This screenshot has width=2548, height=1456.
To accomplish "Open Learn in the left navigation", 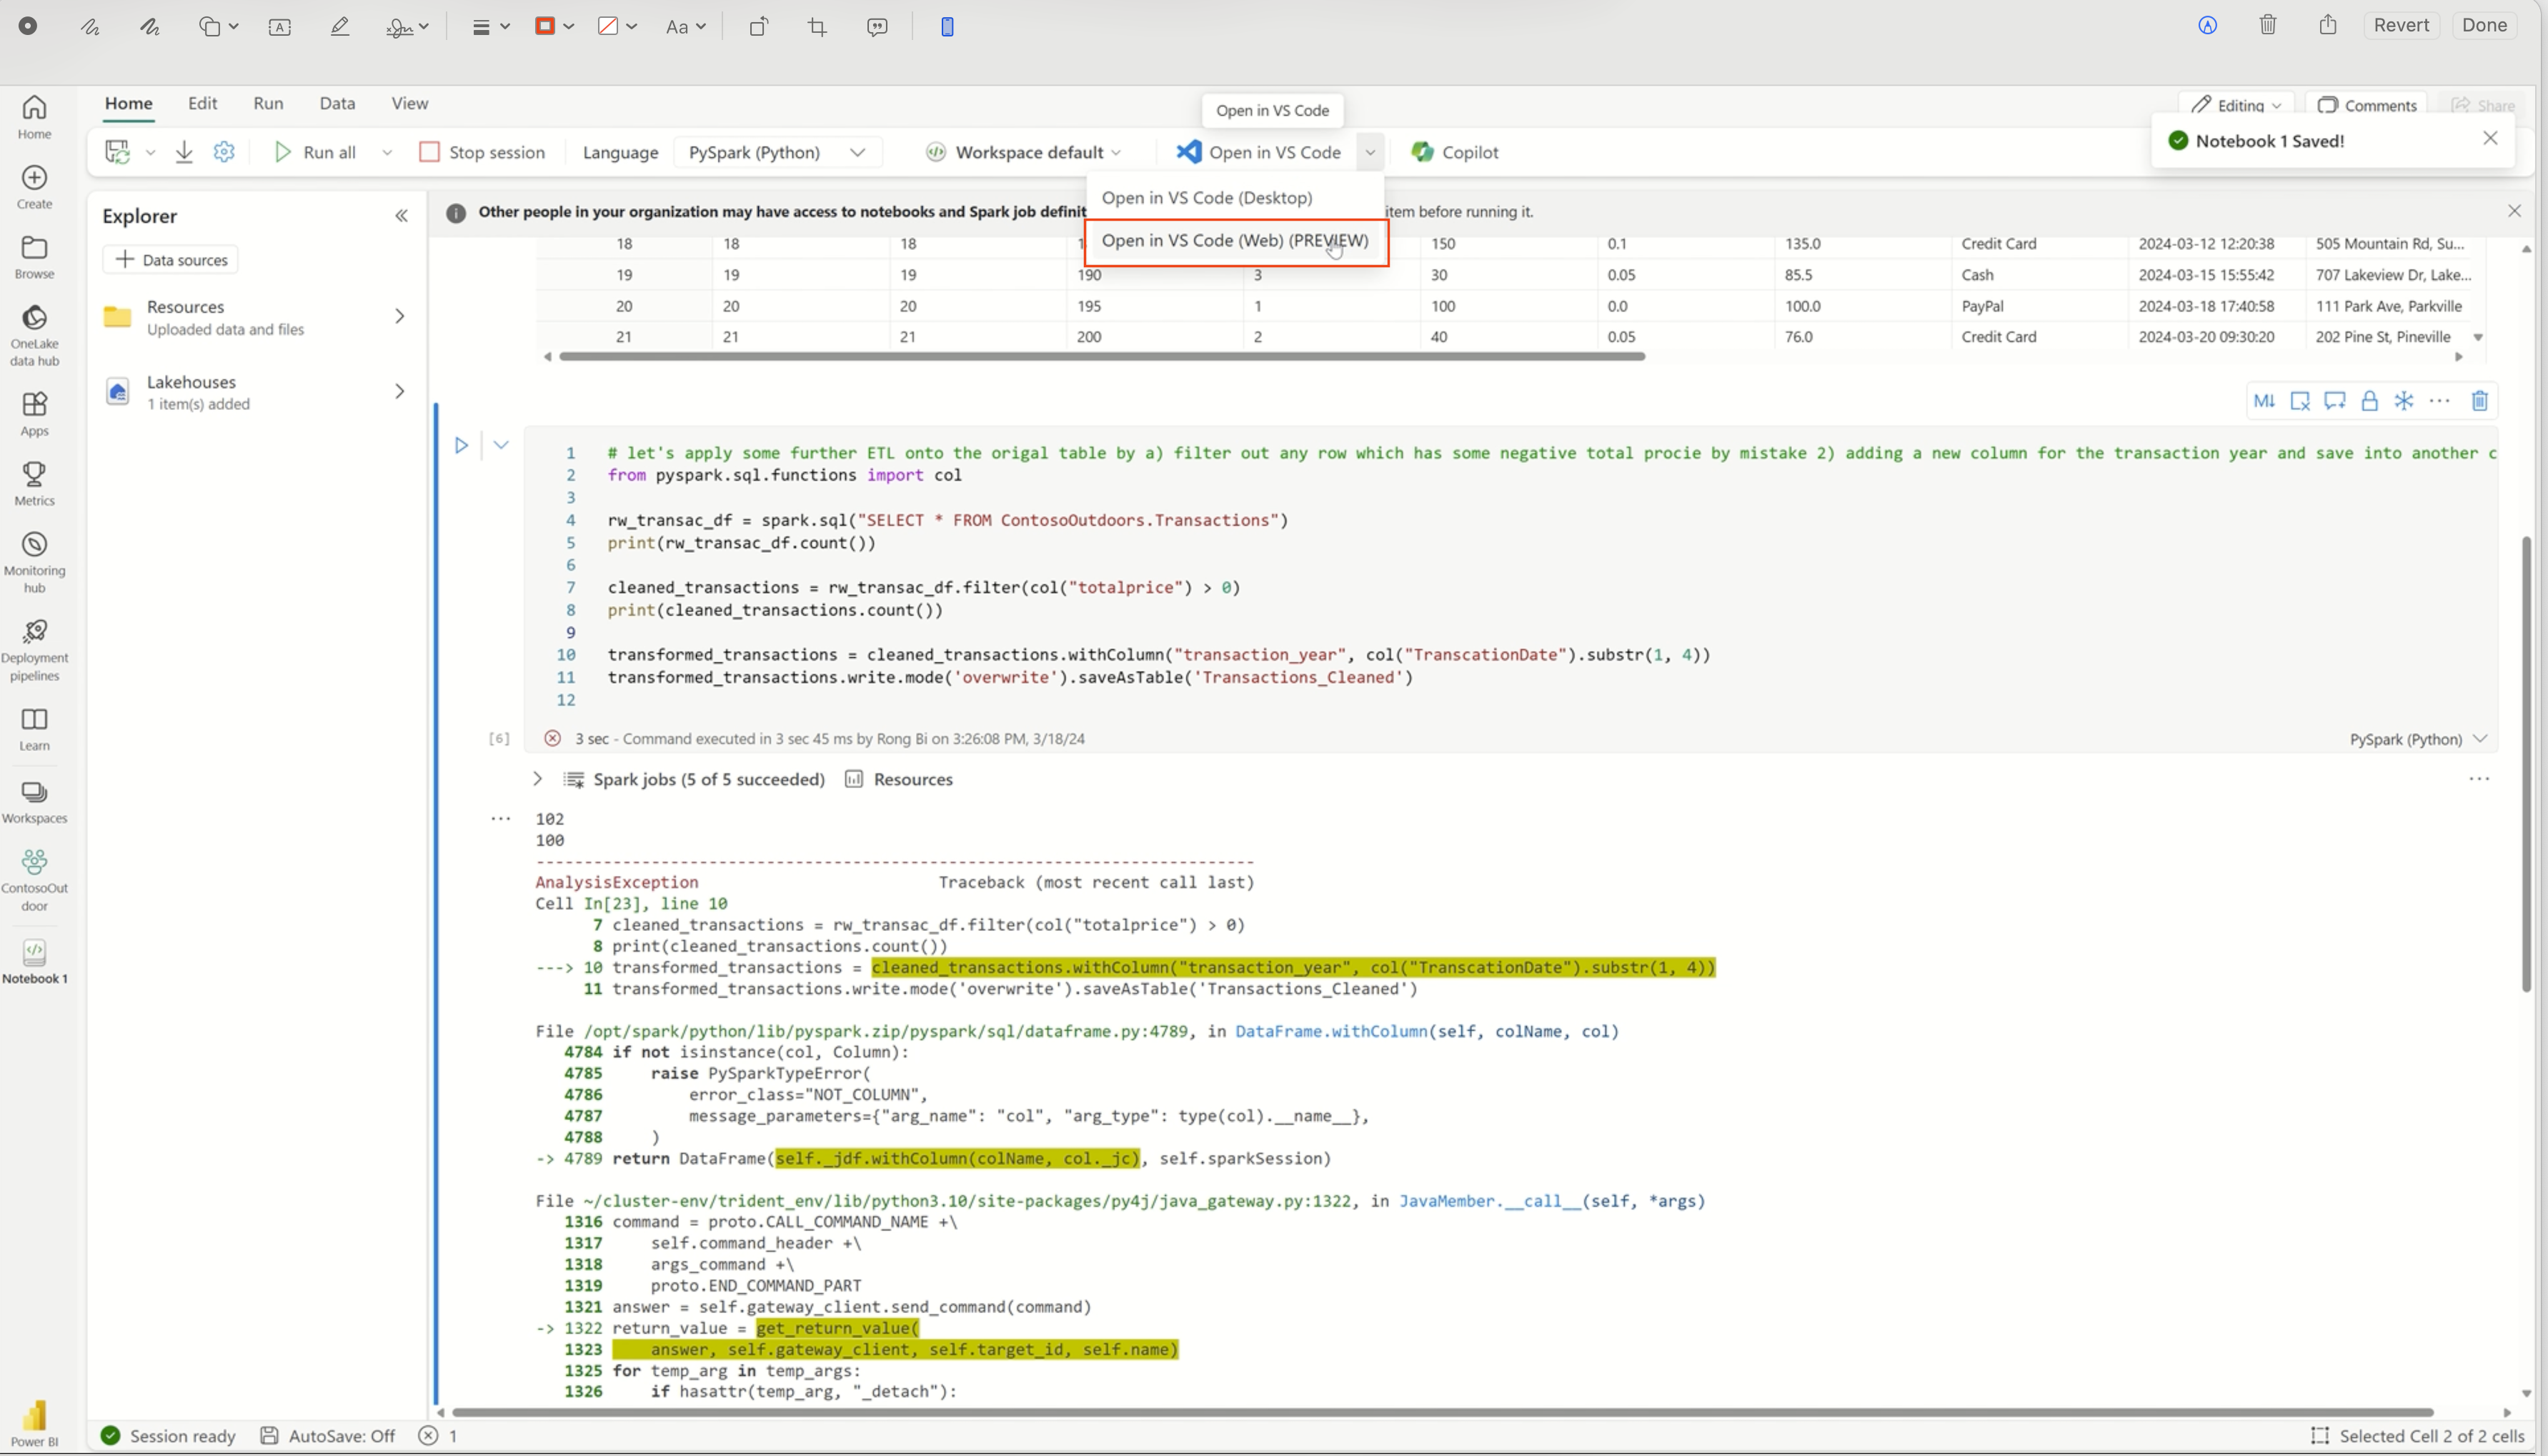I will coord(34,729).
